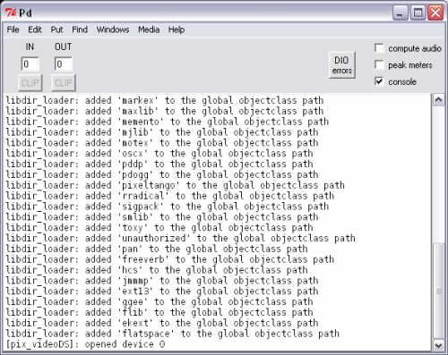Click the IN level number field

(30, 64)
